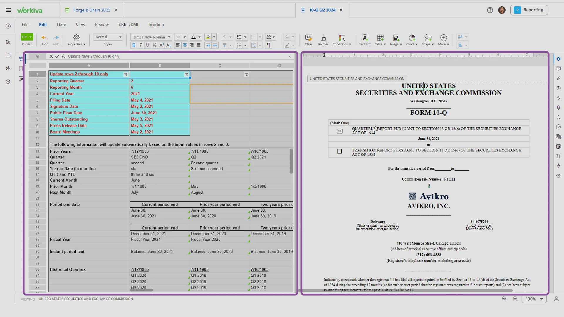Click the green Publish button
The height and width of the screenshot is (317, 564).
point(25,37)
